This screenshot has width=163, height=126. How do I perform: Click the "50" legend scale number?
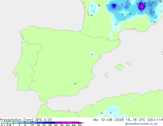click(79, 125)
